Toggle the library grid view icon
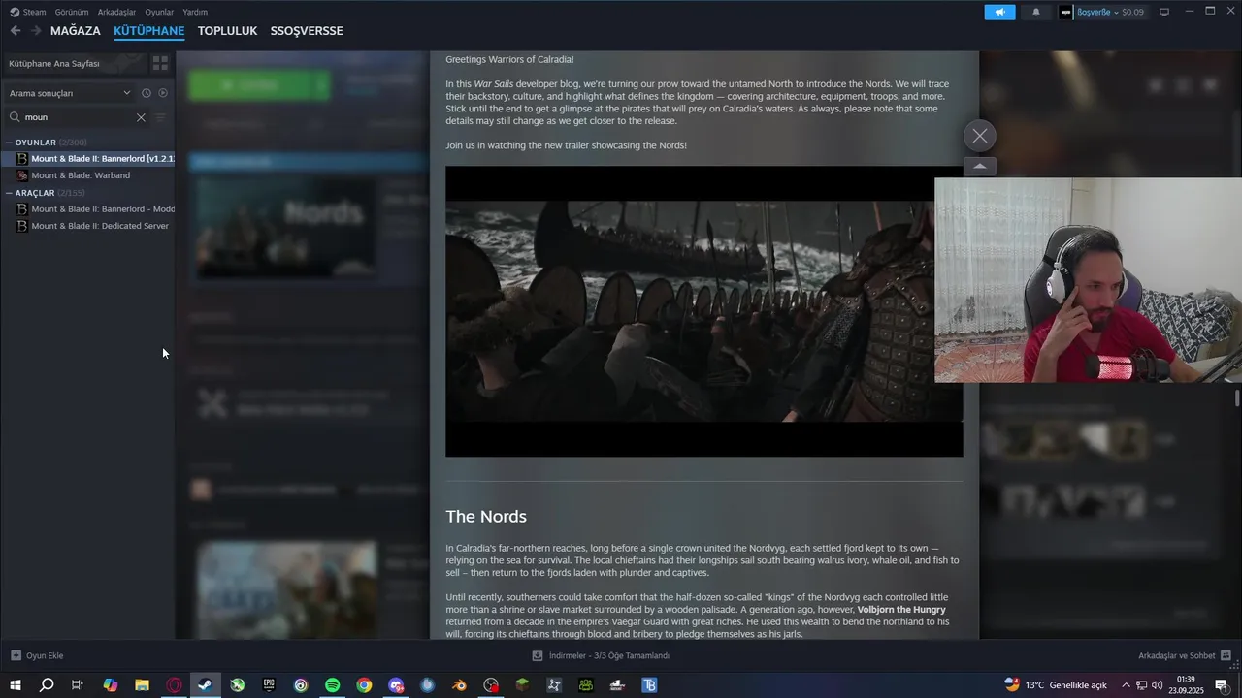Viewport: 1242px width, 698px height. (160, 63)
